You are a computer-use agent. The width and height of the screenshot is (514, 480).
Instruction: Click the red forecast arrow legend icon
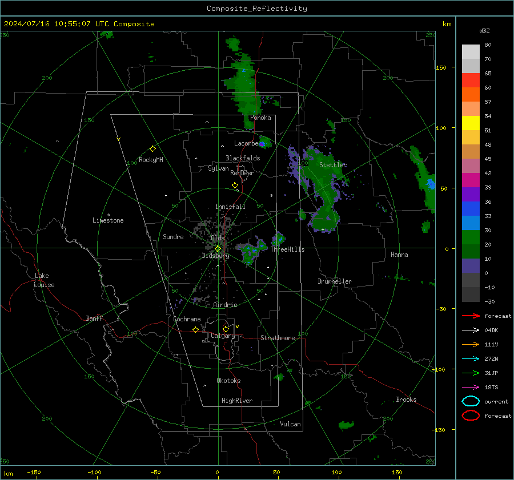471,316
